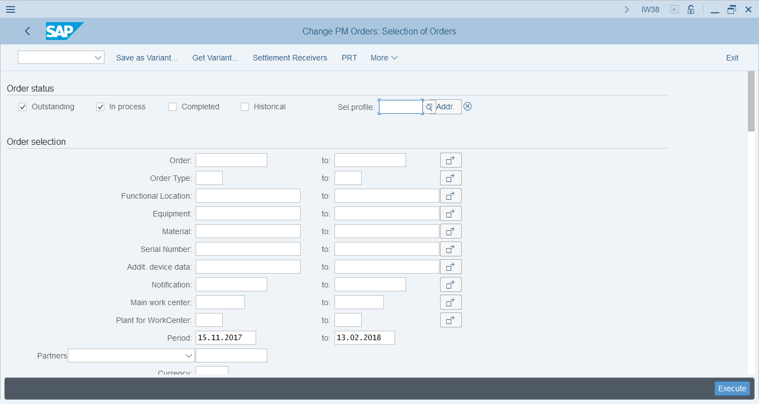Screen dimensions: 759x404
Task: Click Save as Variant
Action: 146,58
